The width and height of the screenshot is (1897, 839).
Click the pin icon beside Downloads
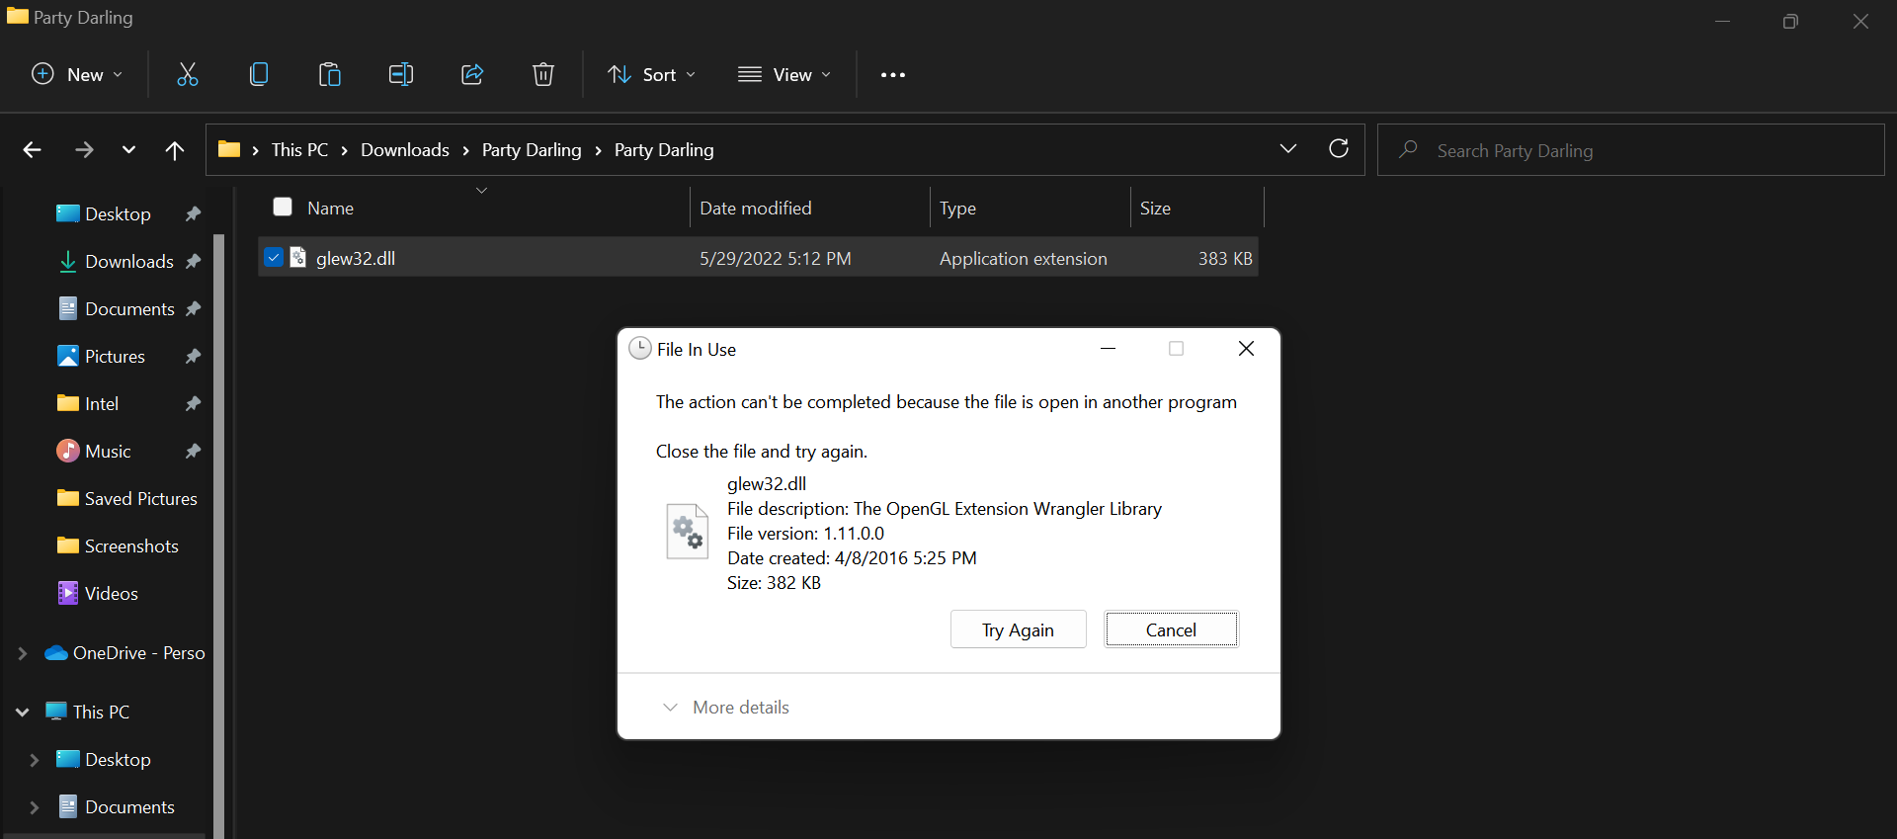coord(193,261)
